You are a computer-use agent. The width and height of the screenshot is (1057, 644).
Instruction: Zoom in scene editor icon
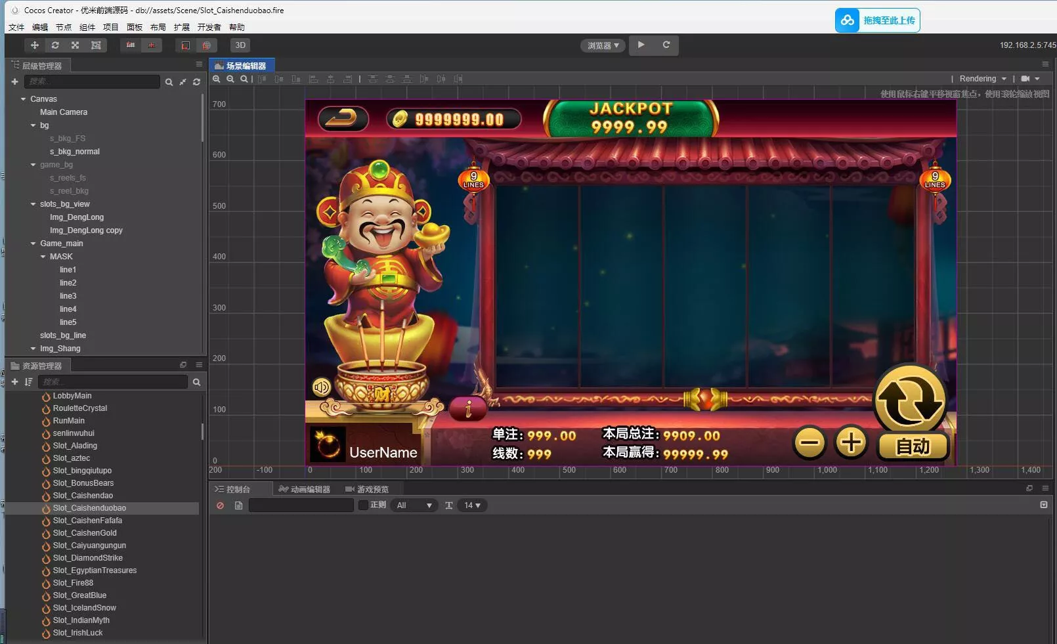[216, 79]
